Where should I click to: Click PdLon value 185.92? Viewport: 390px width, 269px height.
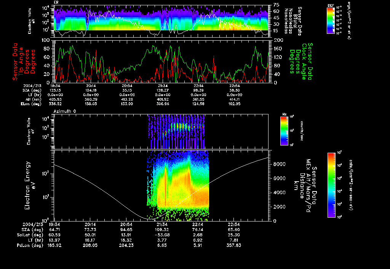[54, 245]
